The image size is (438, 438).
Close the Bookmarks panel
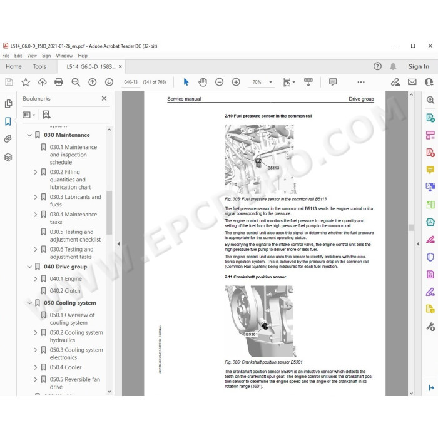pos(104,98)
